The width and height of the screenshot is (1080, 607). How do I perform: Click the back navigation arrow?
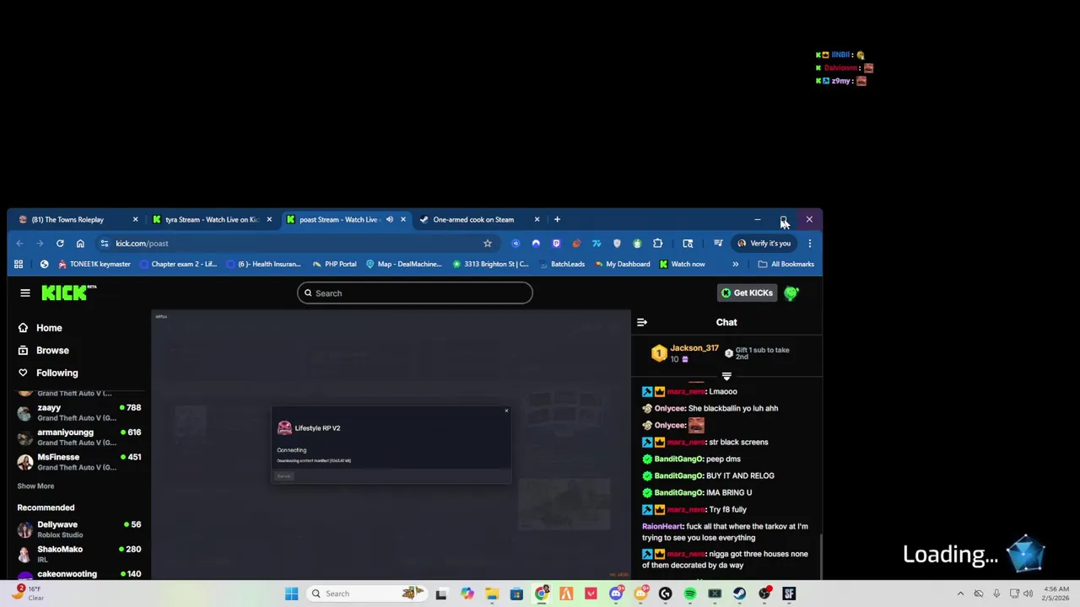point(19,243)
